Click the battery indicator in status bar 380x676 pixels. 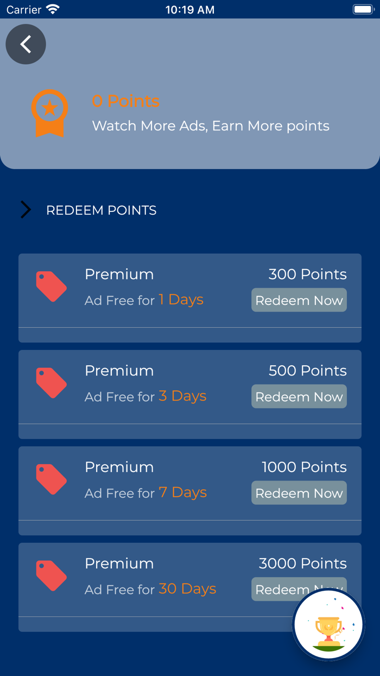pyautogui.click(x=363, y=9)
